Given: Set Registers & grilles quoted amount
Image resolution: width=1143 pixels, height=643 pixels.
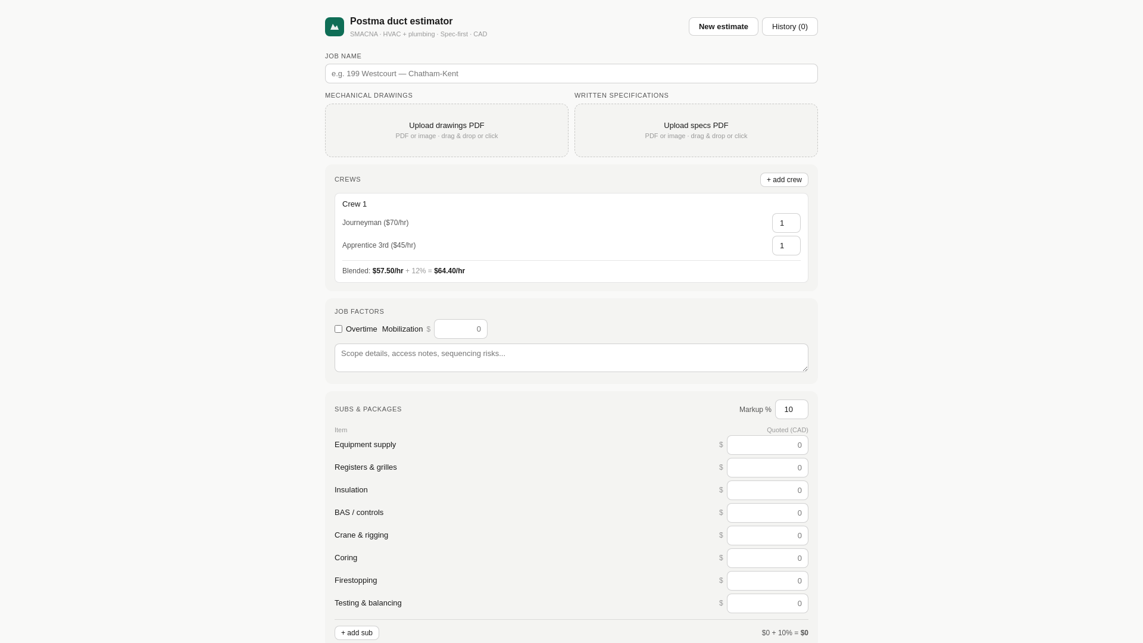Looking at the screenshot, I should [x=767, y=468].
